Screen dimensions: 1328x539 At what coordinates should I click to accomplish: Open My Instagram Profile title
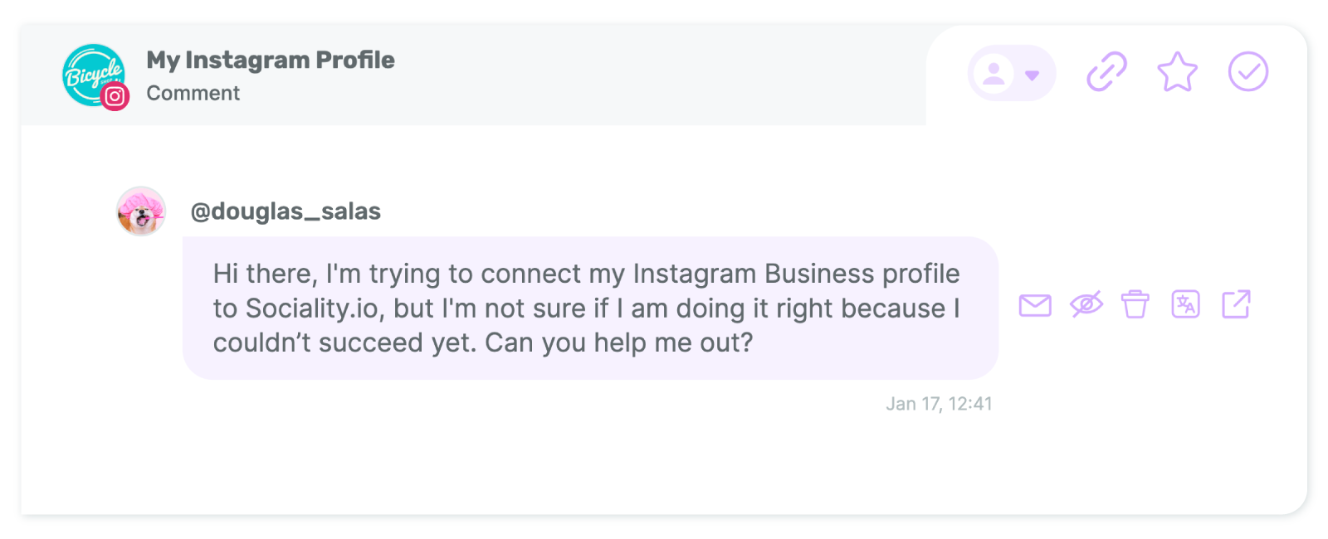coord(271,60)
